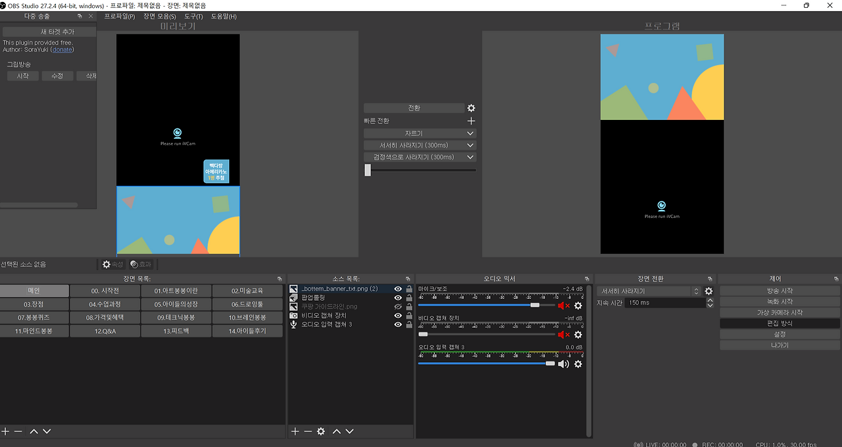The image size is (842, 447).
Task: Lock the 비디오 캡쳐 장치 source
Action: coord(409,315)
